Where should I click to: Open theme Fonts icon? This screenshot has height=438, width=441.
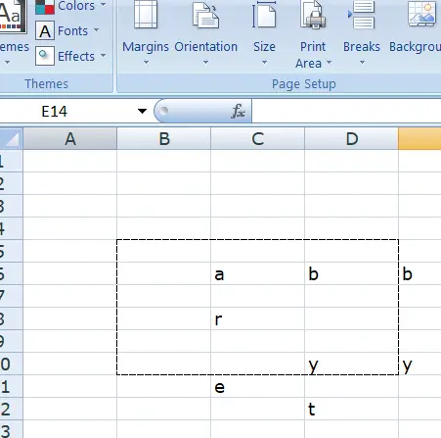[45, 30]
